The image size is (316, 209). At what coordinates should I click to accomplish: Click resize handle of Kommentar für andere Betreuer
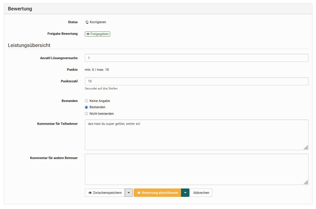306,182
